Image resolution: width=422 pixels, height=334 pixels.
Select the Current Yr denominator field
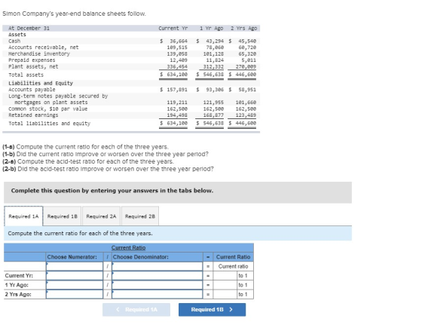tap(157, 275)
